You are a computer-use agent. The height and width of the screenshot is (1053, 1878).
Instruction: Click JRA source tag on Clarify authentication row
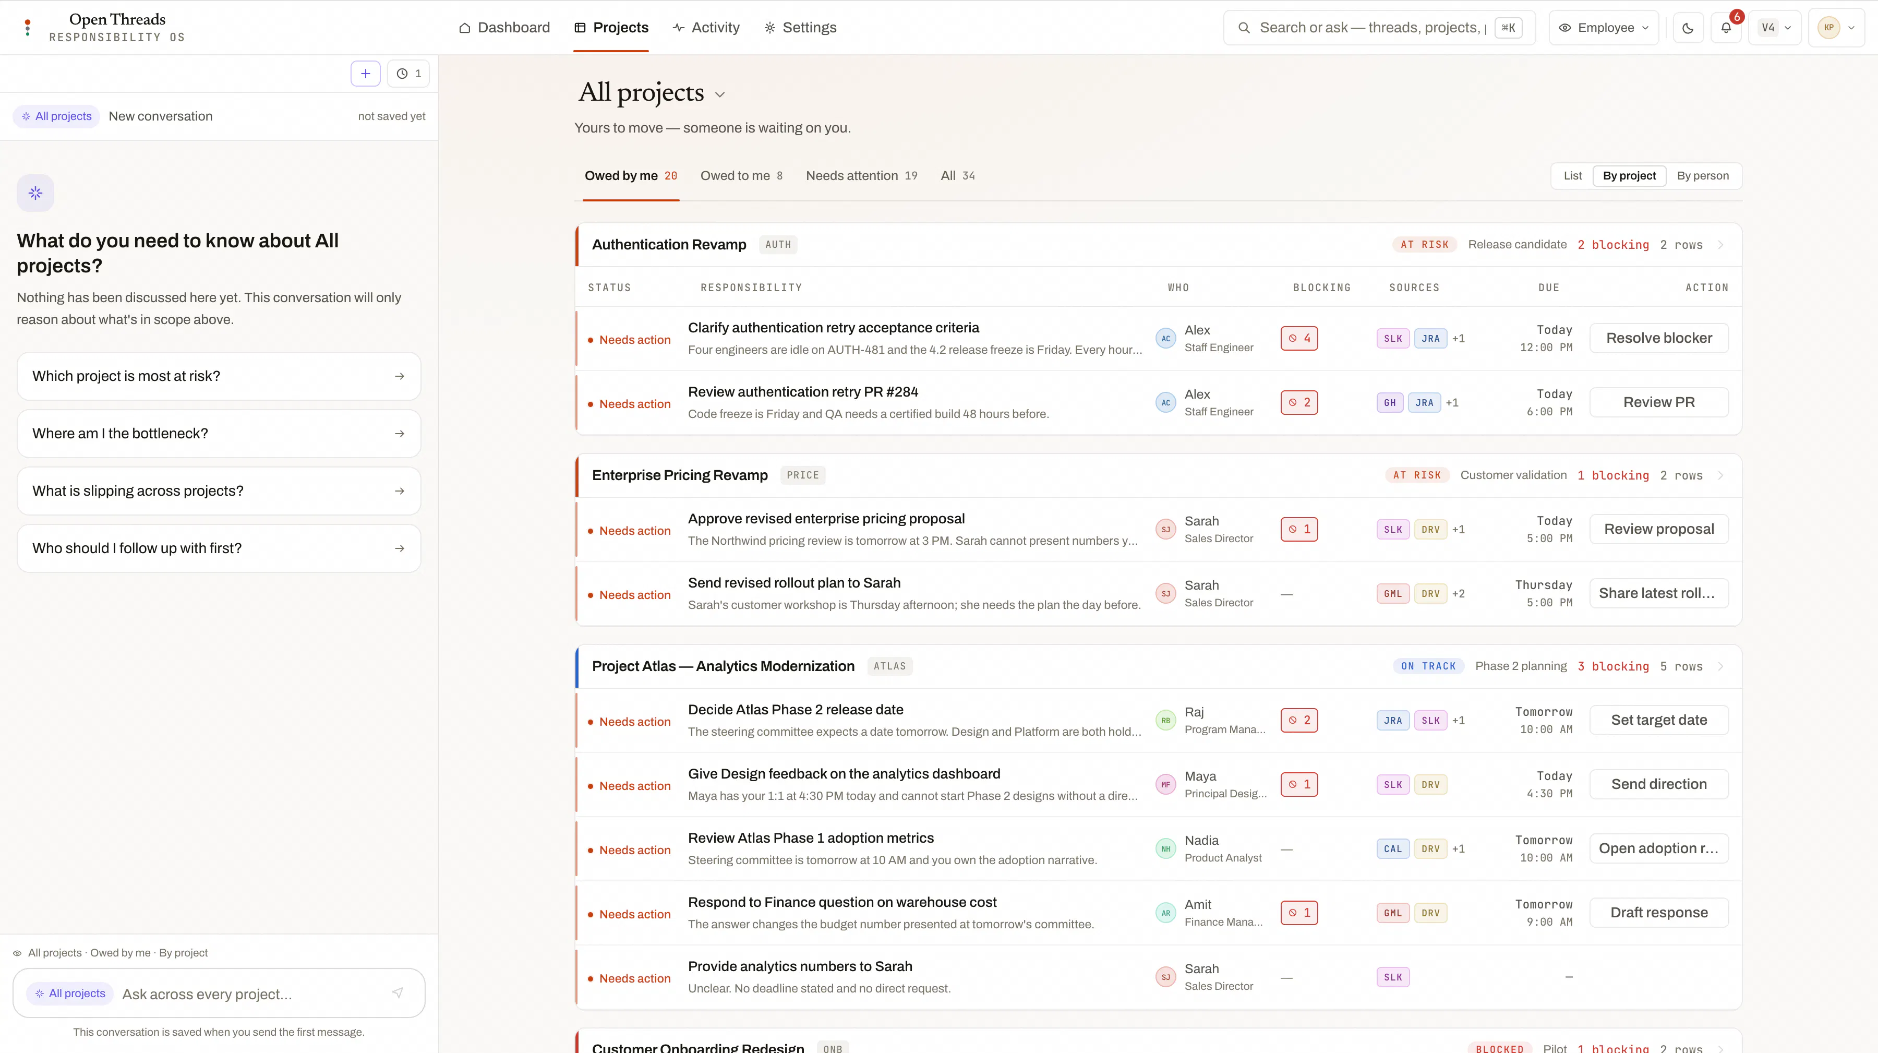click(1430, 338)
